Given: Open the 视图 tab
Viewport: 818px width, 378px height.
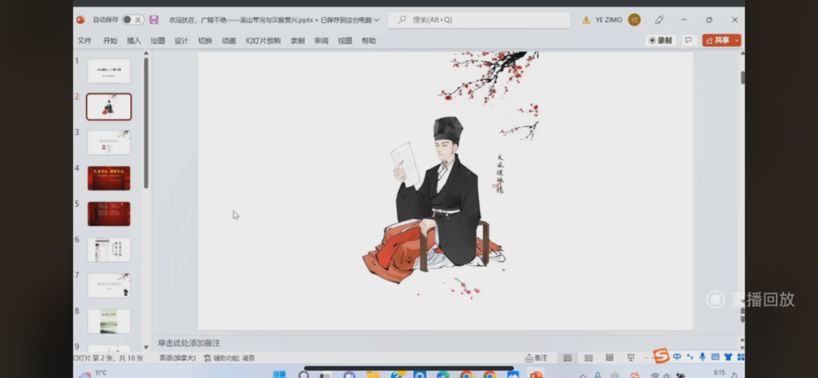Looking at the screenshot, I should point(345,41).
